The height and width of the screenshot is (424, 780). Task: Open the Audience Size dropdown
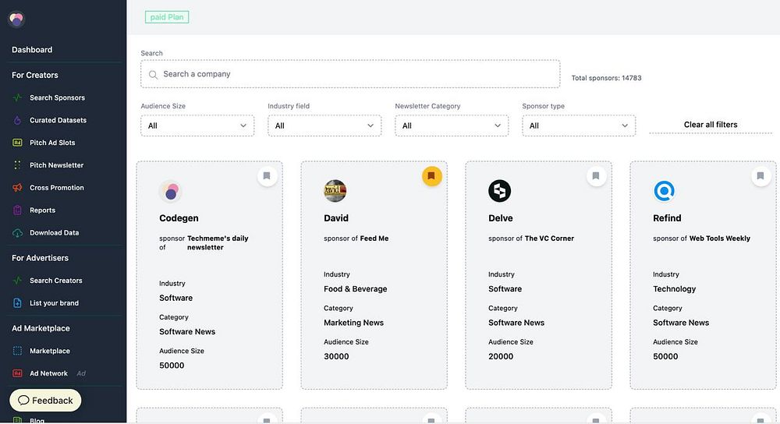click(x=197, y=125)
